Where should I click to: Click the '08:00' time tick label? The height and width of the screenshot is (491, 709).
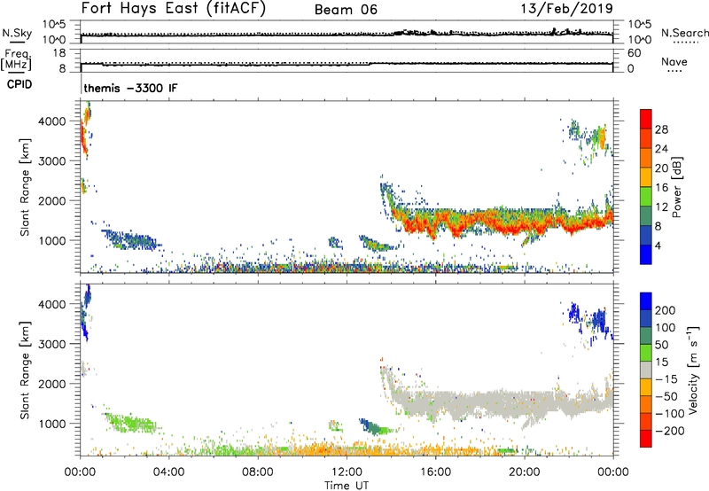click(258, 472)
